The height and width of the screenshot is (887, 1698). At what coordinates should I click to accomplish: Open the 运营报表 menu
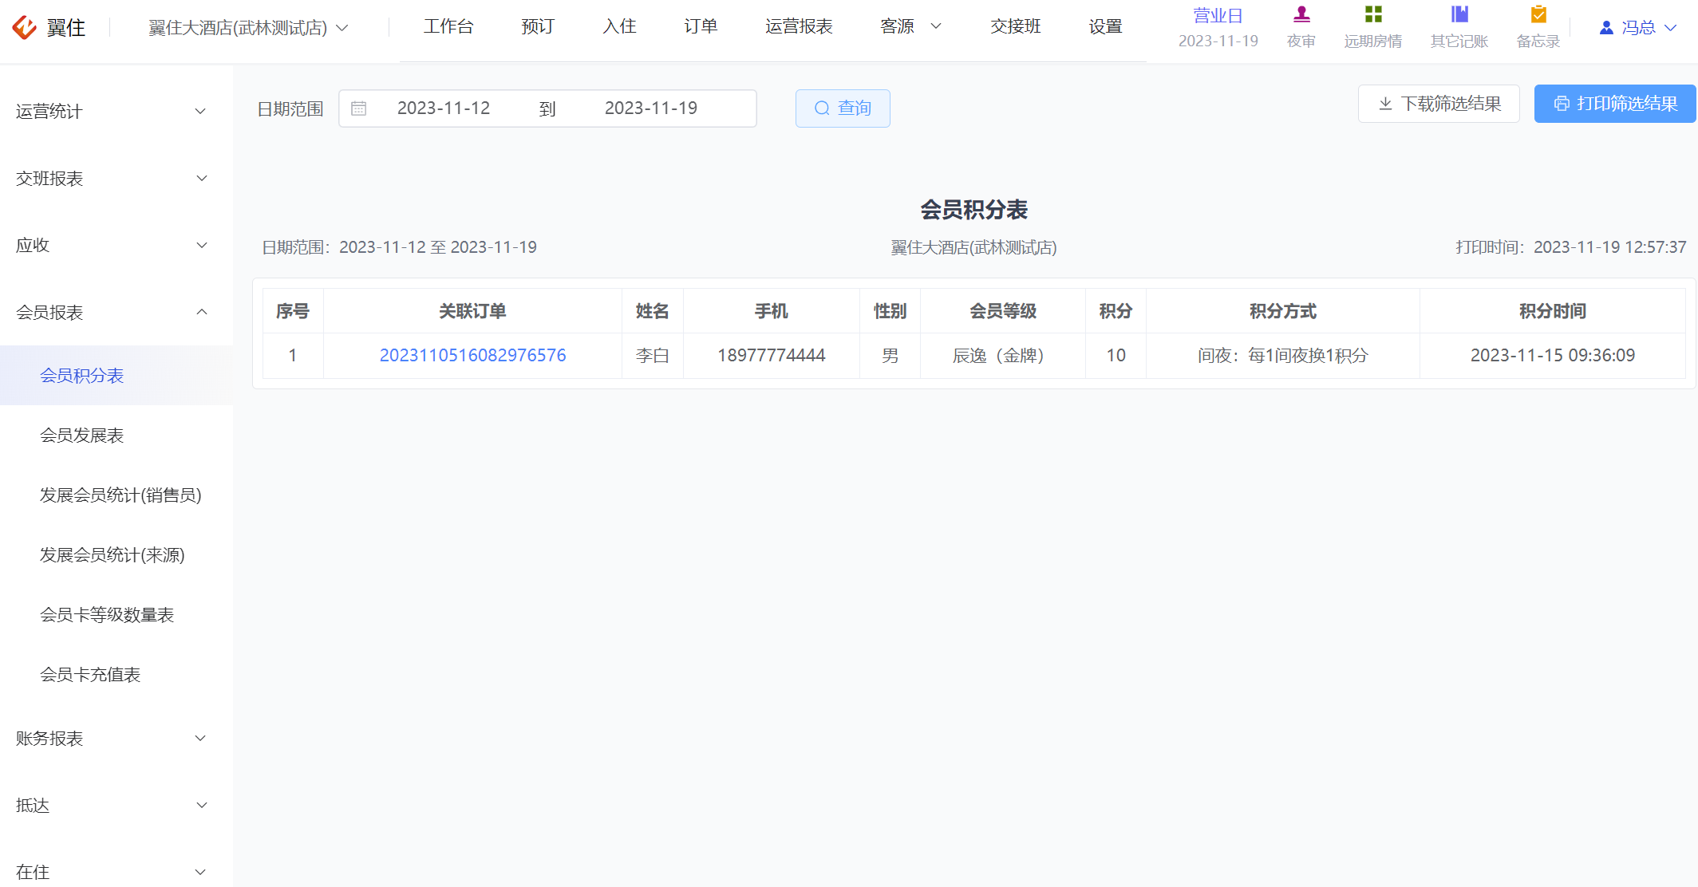point(799,26)
